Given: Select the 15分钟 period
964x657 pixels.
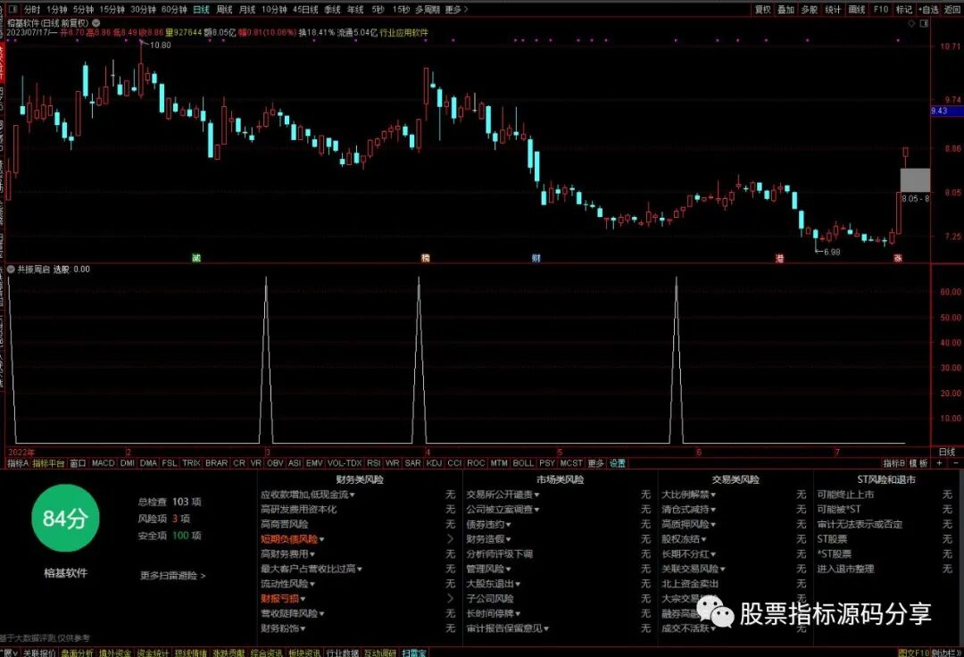Looking at the screenshot, I should 112,9.
